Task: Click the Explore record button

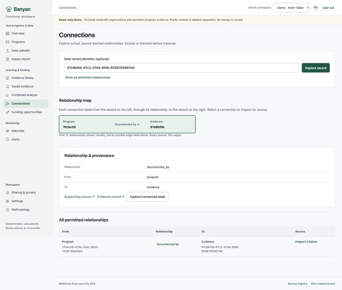Action: [316, 68]
